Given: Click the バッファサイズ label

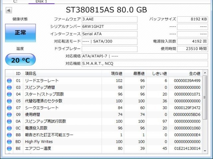Looking at the screenshot, I should pos(163,19).
